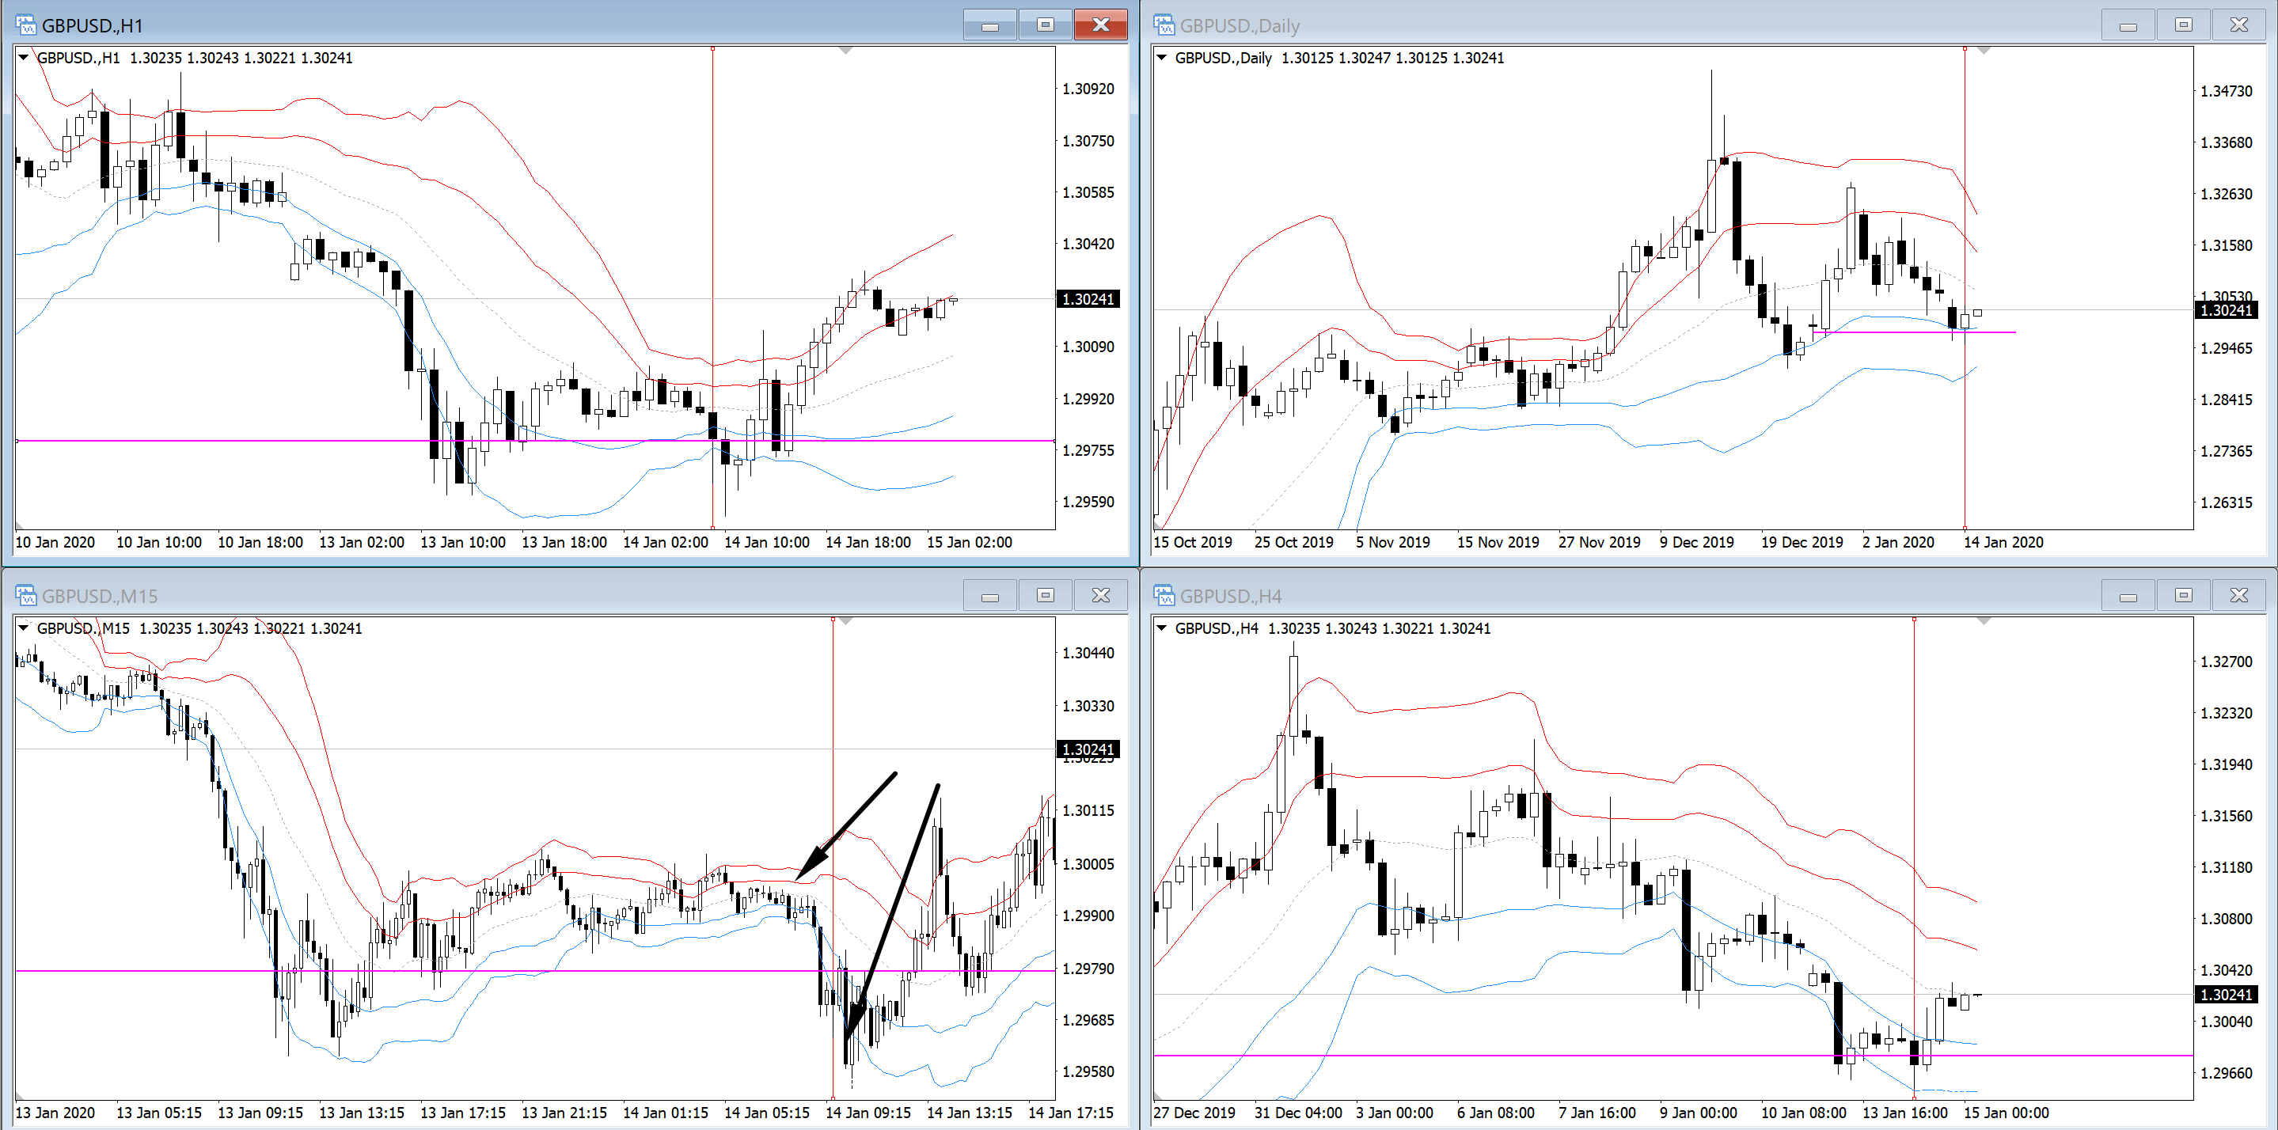Click the GBPUSD.,M15 window chart icon
2278x1130 pixels.
[x=25, y=595]
